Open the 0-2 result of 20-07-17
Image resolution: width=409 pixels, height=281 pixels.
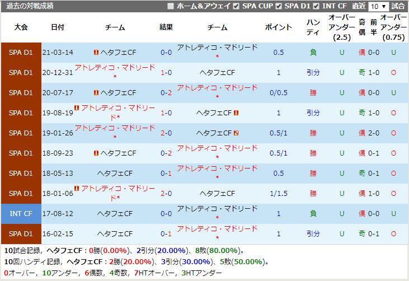coord(166,92)
